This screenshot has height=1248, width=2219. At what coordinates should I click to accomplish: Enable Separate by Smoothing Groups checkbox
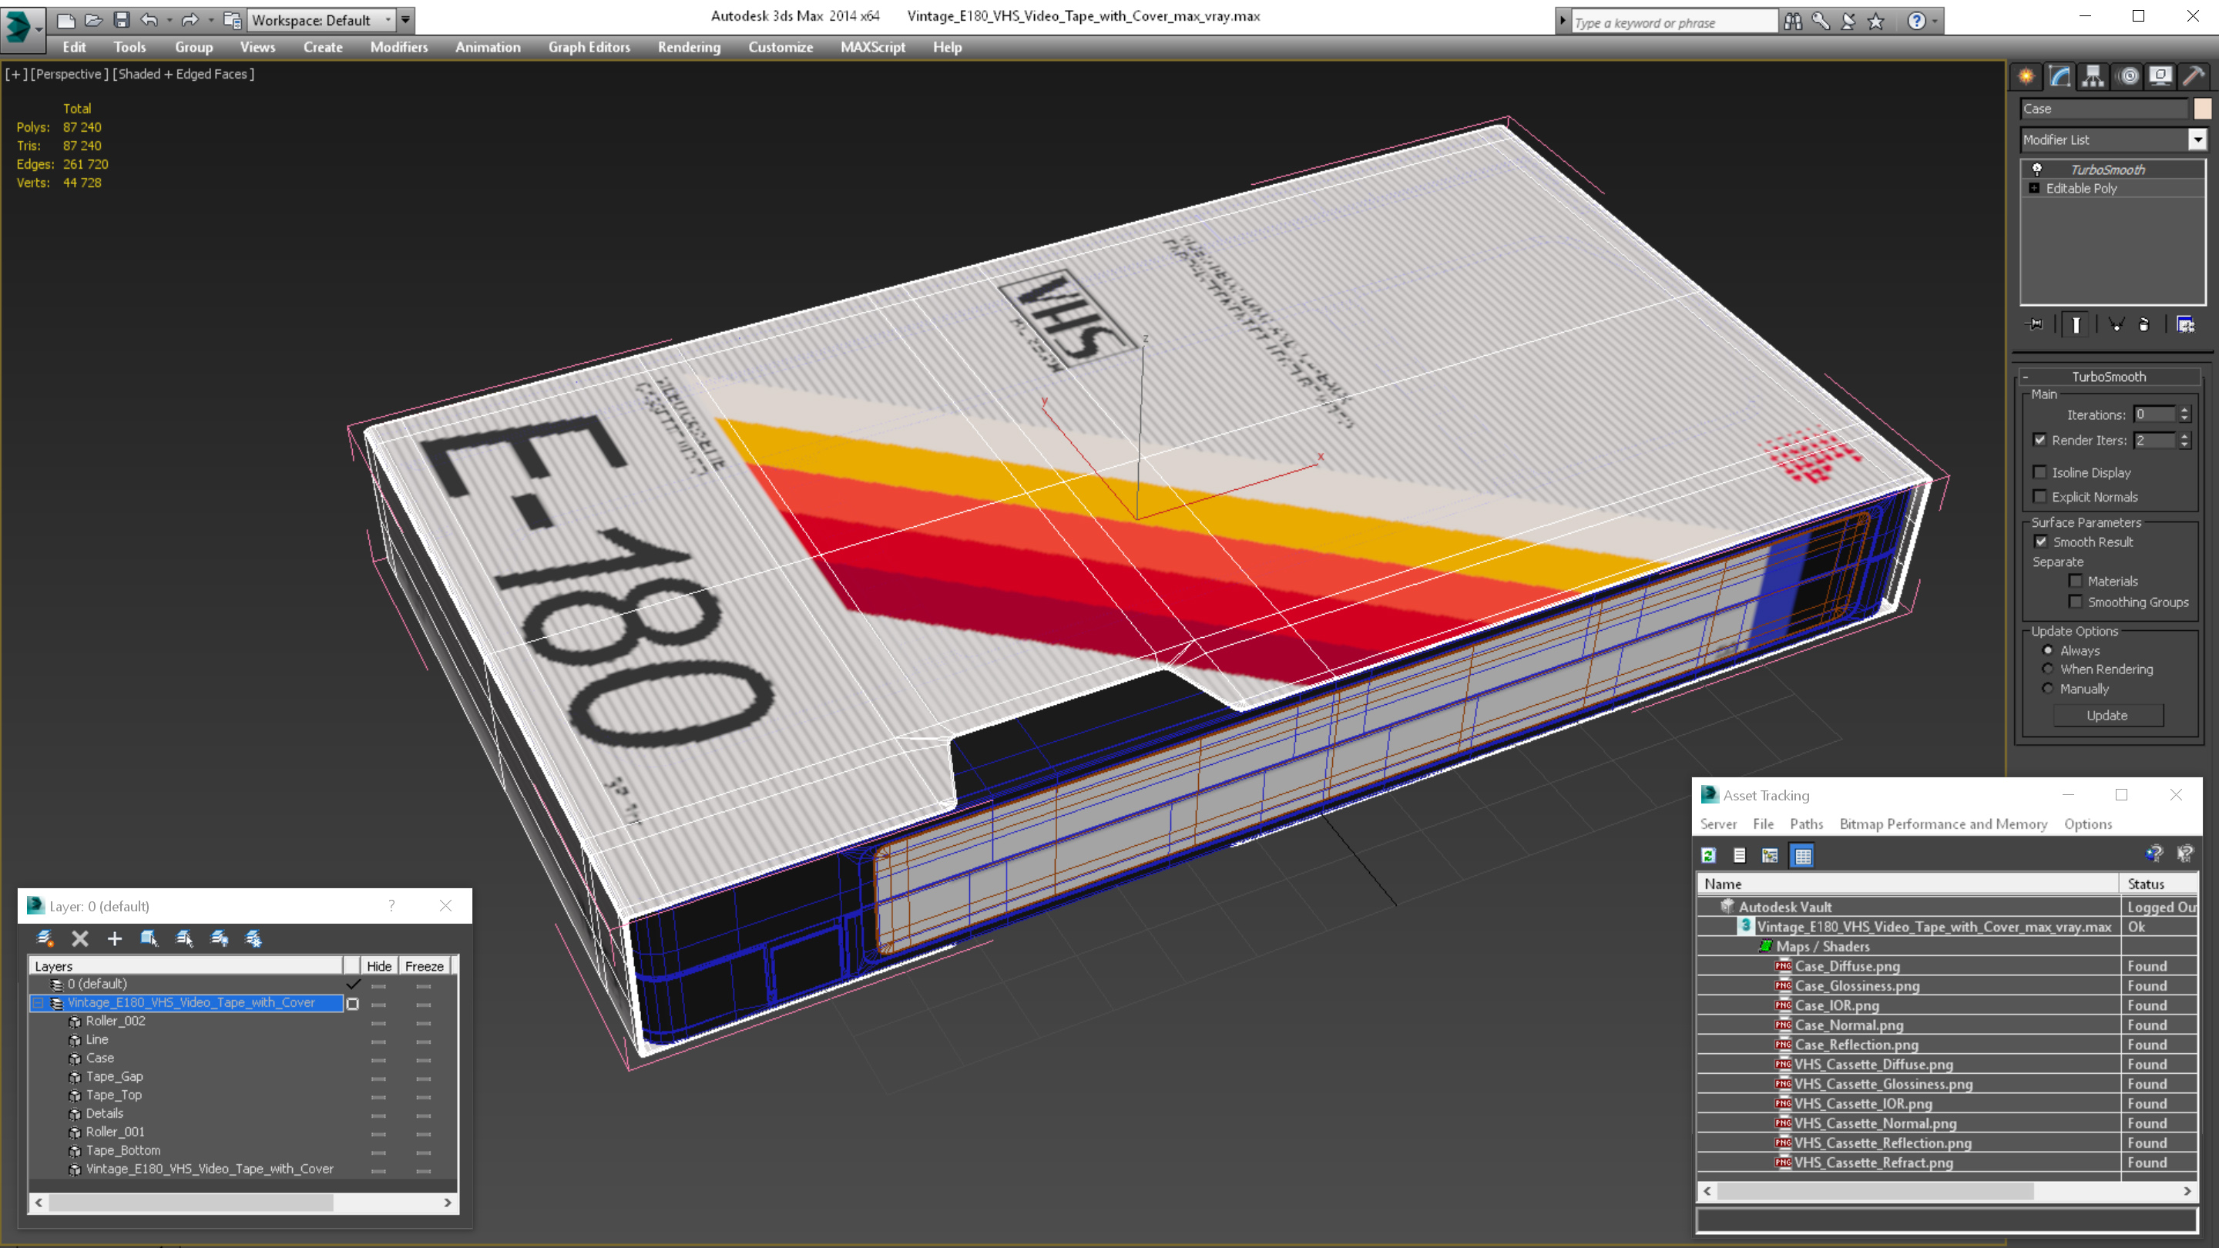pyautogui.click(x=2076, y=602)
